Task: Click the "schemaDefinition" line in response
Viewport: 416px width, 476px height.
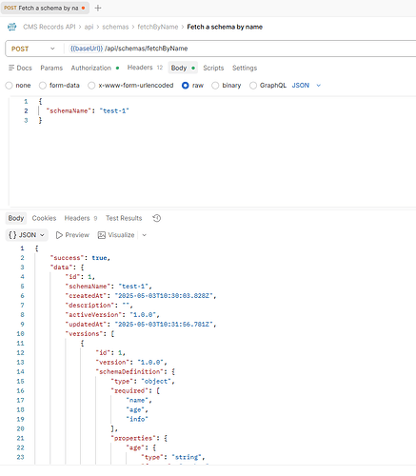Action: pos(135,372)
